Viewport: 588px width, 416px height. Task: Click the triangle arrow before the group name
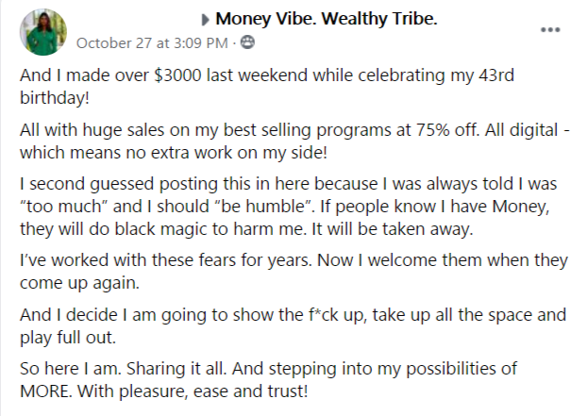tap(205, 20)
